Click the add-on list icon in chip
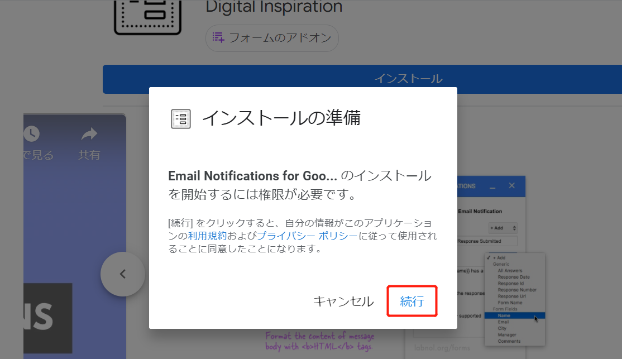 pyautogui.click(x=218, y=37)
